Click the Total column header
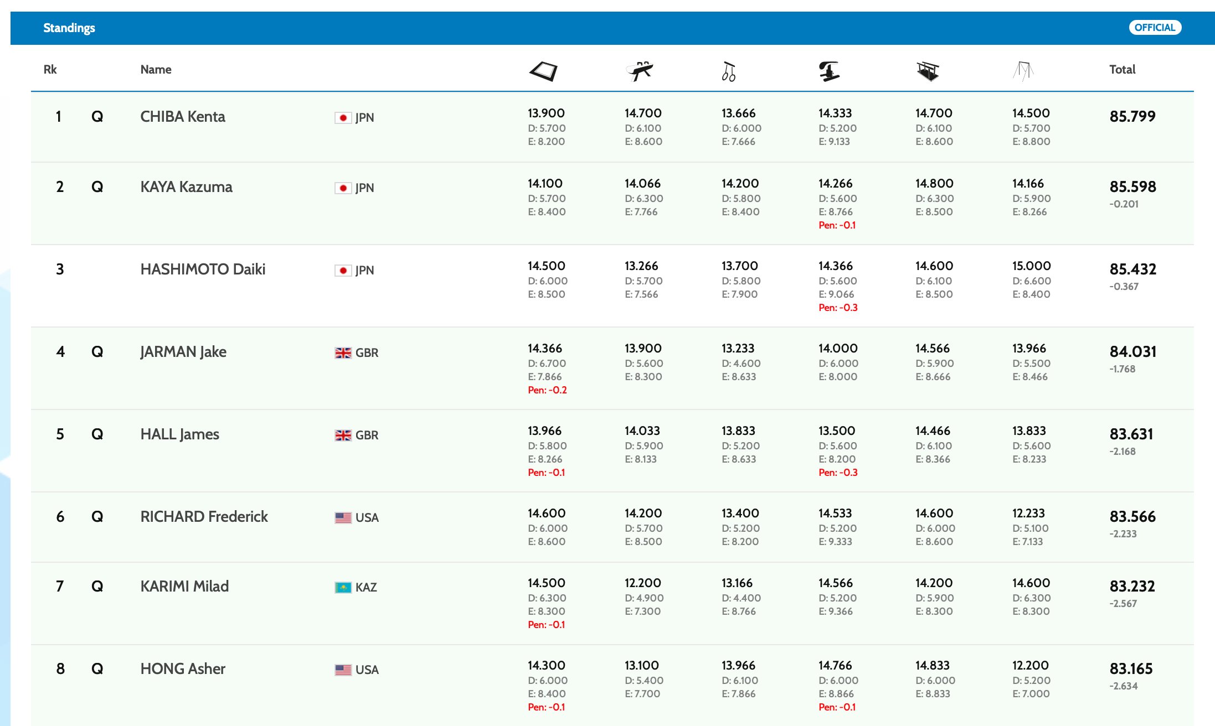This screenshot has height=726, width=1215. coord(1122,70)
